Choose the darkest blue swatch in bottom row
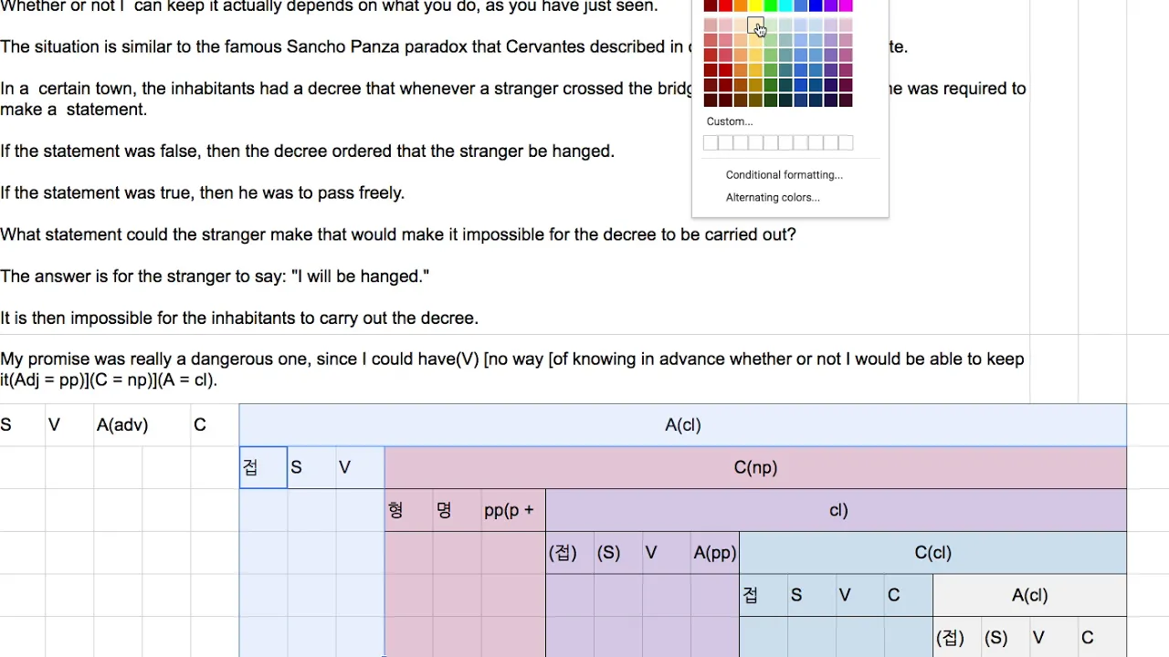The image size is (1169, 657). pos(816,100)
